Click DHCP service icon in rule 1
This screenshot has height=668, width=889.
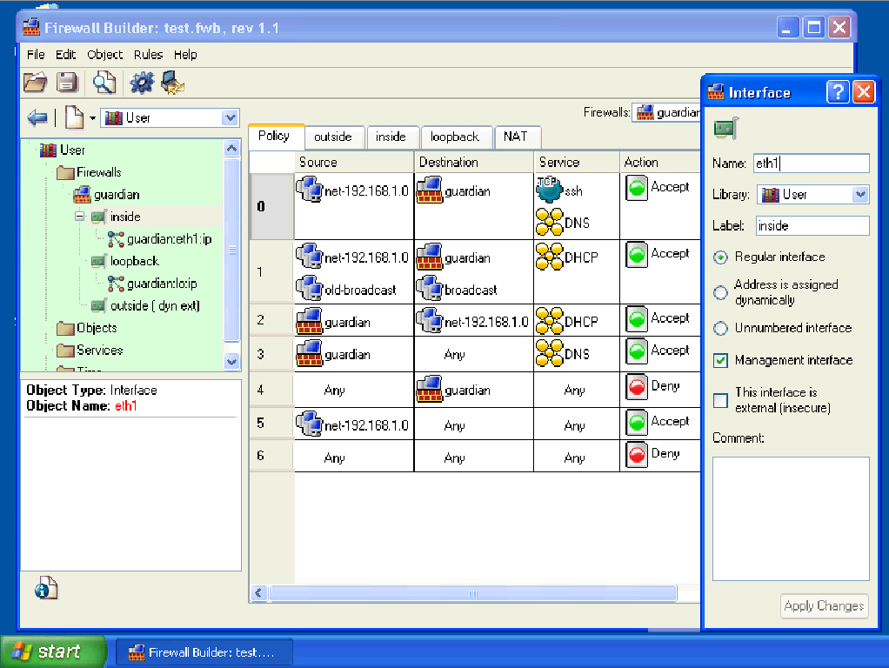tap(550, 257)
